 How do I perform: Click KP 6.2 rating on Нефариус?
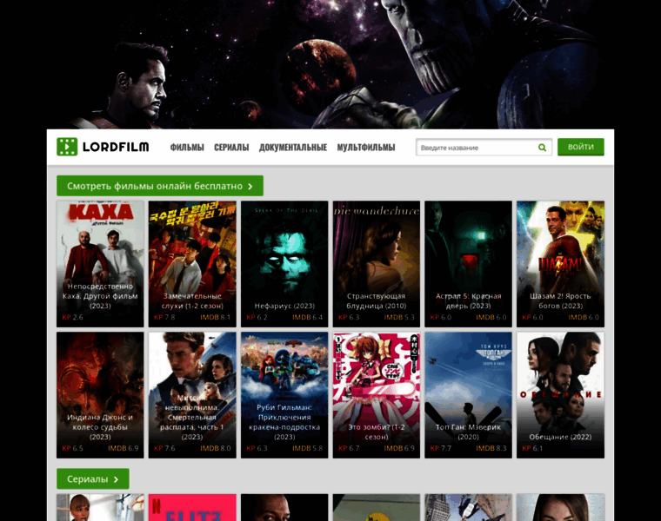[257, 317]
